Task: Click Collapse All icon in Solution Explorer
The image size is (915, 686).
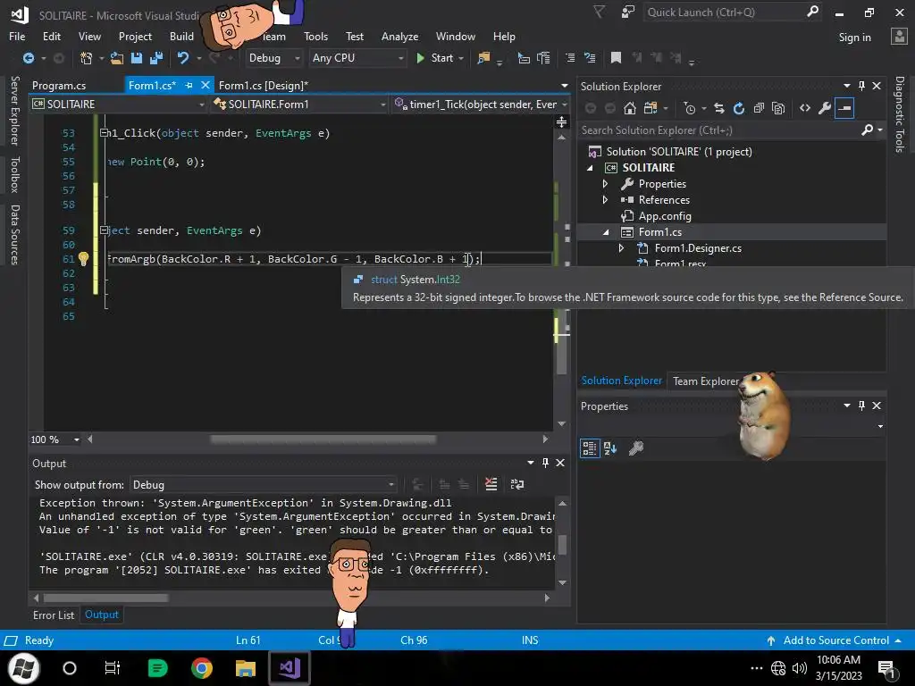Action: pos(759,108)
